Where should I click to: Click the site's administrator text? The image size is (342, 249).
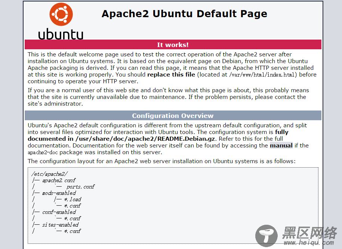click(x=55, y=104)
